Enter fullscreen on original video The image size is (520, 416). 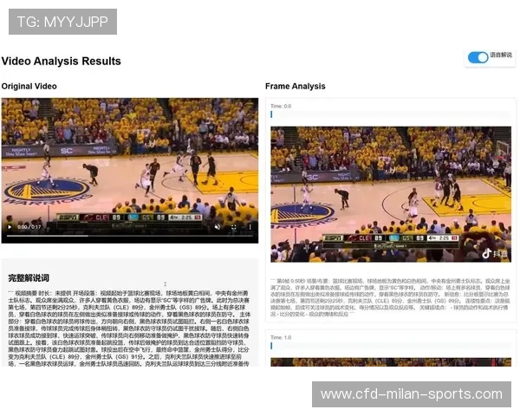234,227
